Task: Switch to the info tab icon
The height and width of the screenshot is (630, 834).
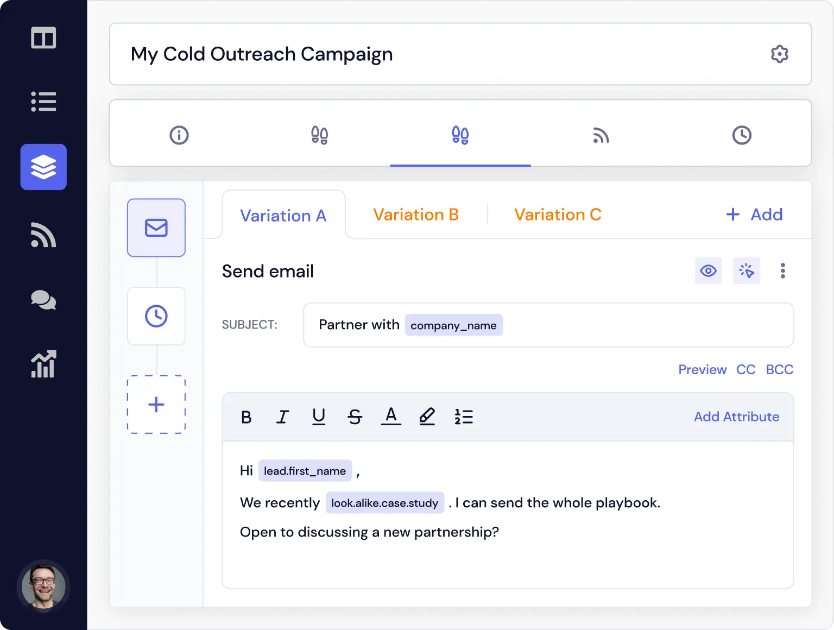Action: click(179, 135)
